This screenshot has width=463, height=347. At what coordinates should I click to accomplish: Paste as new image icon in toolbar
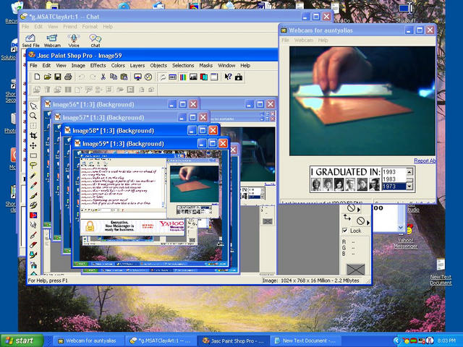[124, 77]
